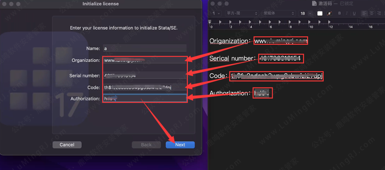Toggle italic formatting in TextEdit
The height and width of the screenshot is (170, 385).
coord(347,14)
